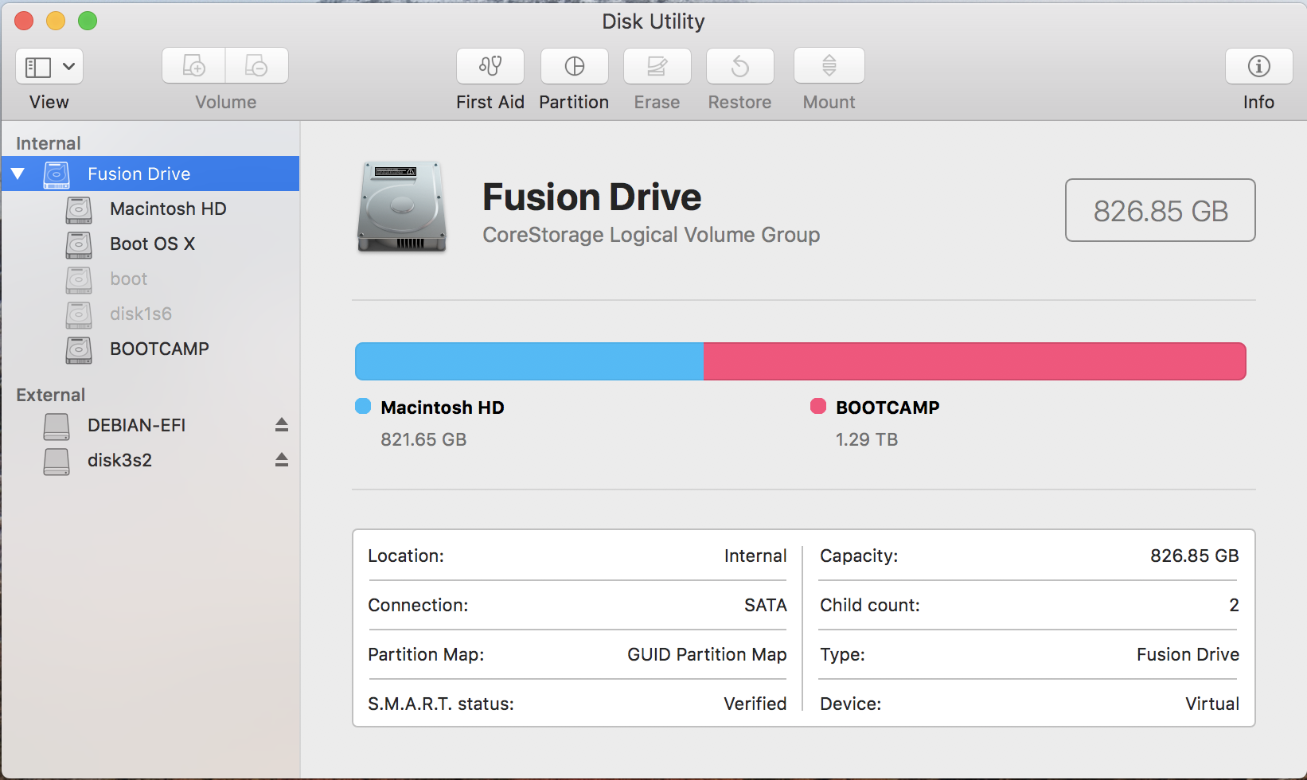
Task: Select Fusion Drive in the sidebar
Action: coord(150,174)
